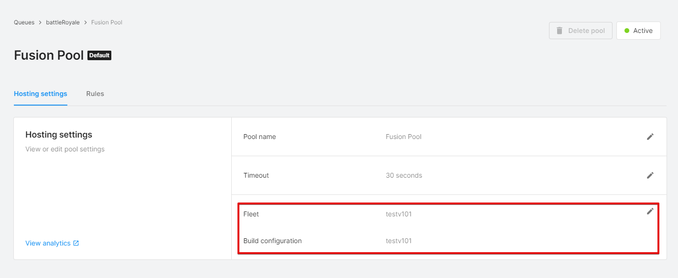The height and width of the screenshot is (278, 678).
Task: Click the Build configuration testv101 value
Action: pyautogui.click(x=398, y=241)
